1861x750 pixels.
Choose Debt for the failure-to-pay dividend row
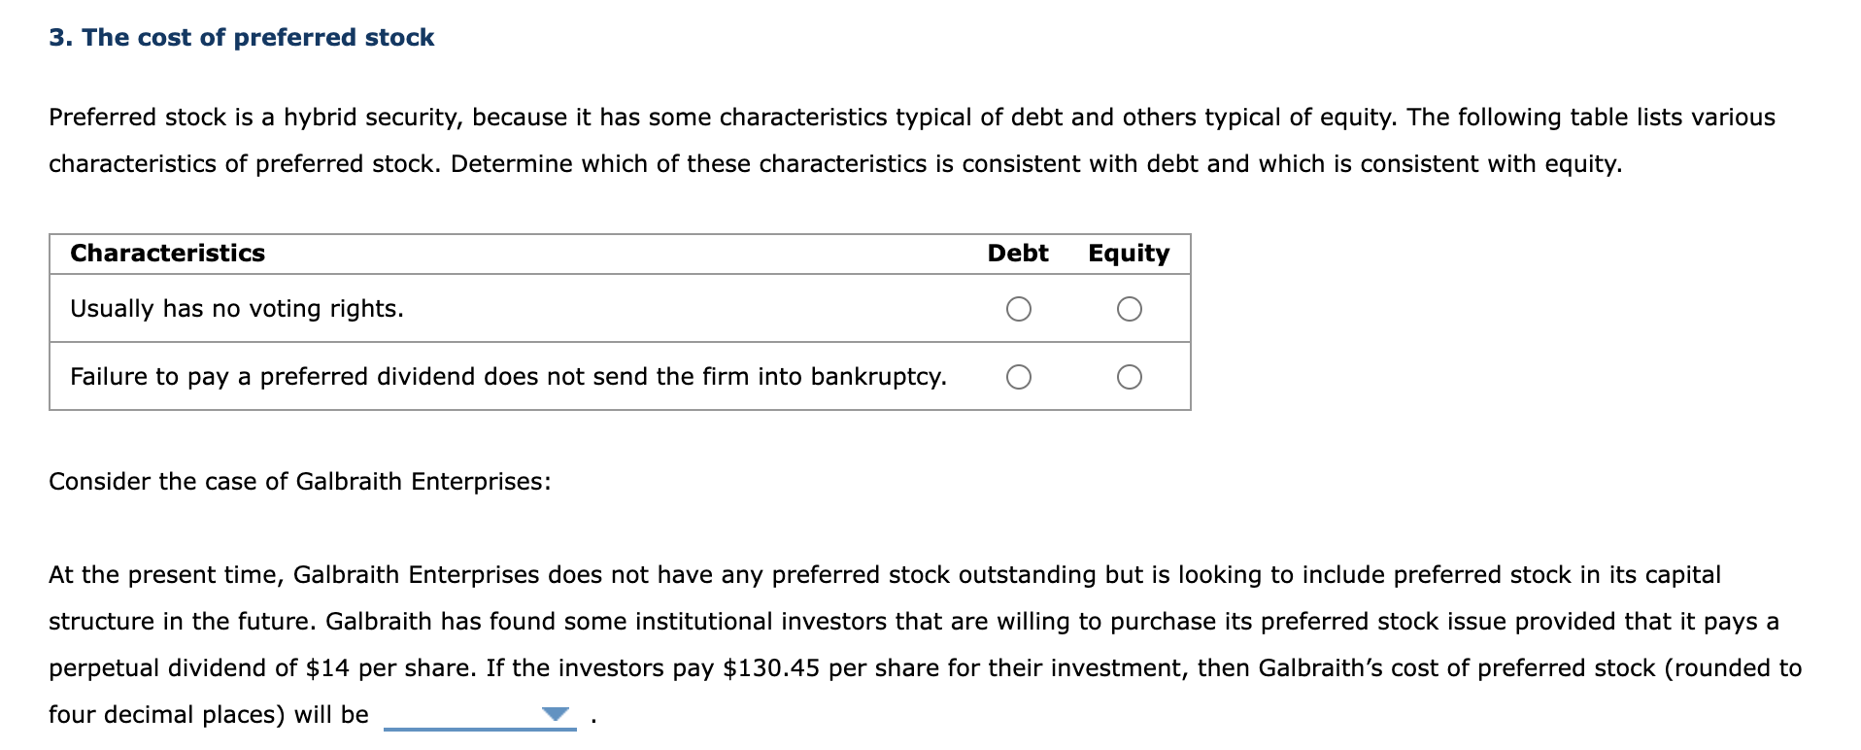click(x=1018, y=377)
